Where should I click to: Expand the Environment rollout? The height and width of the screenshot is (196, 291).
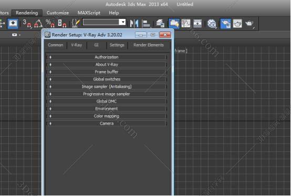tap(107, 109)
